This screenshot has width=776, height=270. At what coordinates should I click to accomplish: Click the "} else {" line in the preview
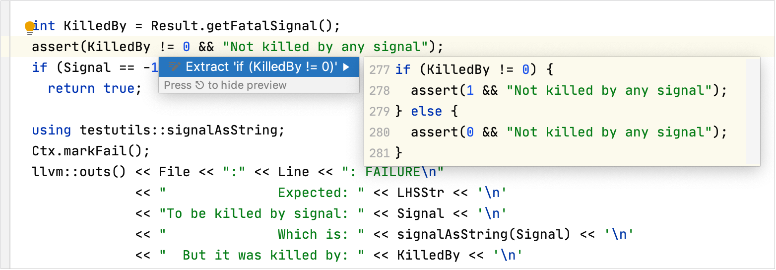point(427,111)
